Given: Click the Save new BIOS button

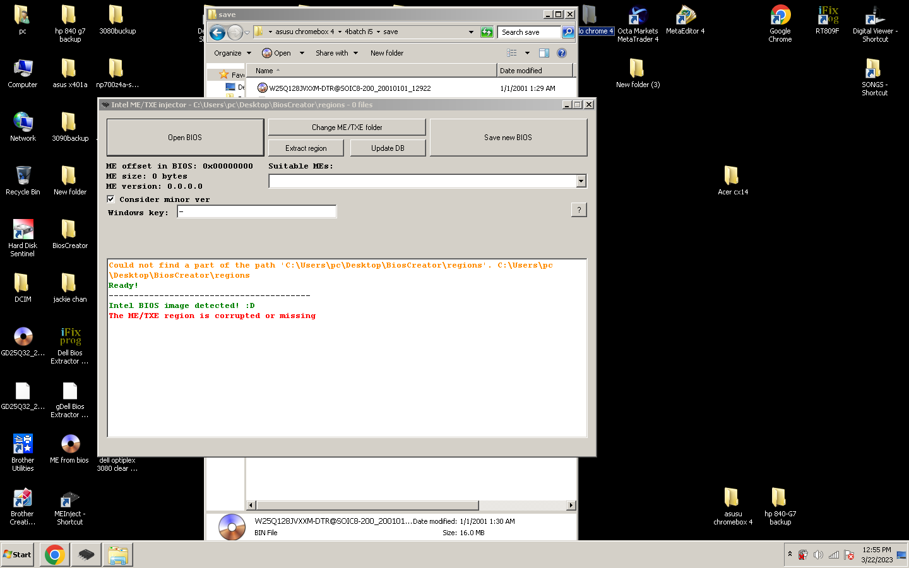Looking at the screenshot, I should tap(508, 138).
